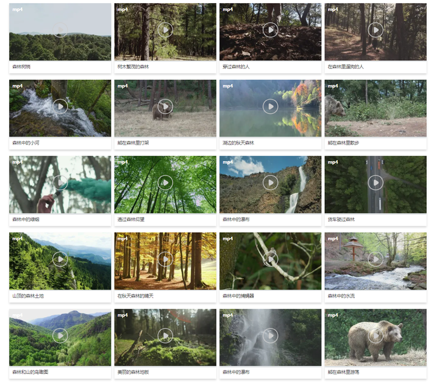Play the misty waterfall video in bottom row
The image size is (439, 389).
[271, 335]
